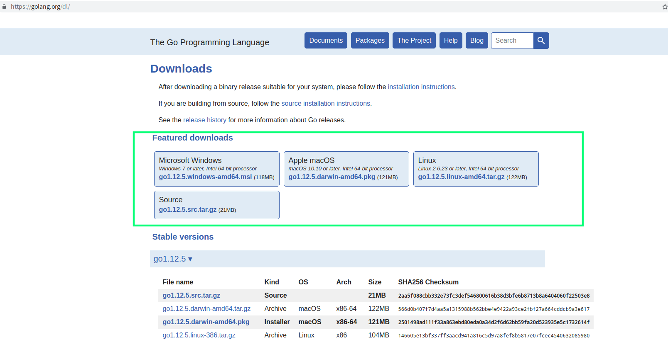Open the Documents menu
The height and width of the screenshot is (342, 668).
(x=326, y=41)
